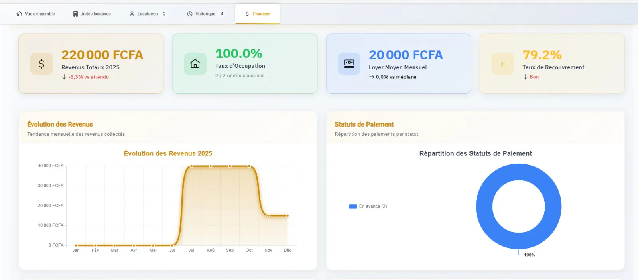Click the Tendance mensuelle des revenus collectés subtitle

coord(76,134)
